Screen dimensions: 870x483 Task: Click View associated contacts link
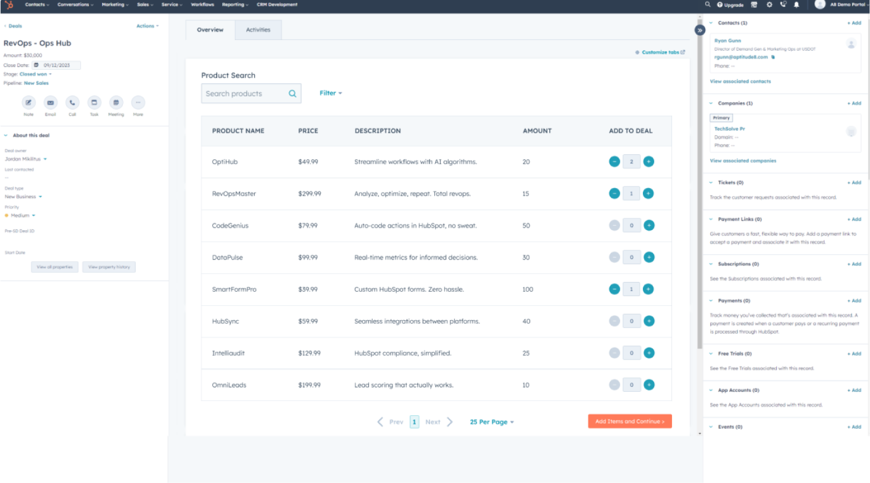pos(740,81)
